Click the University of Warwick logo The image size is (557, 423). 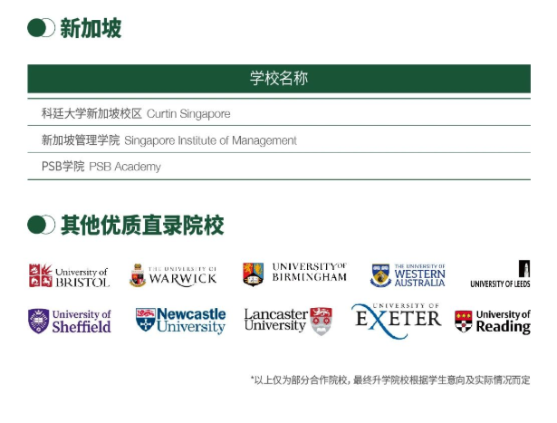pos(173,275)
